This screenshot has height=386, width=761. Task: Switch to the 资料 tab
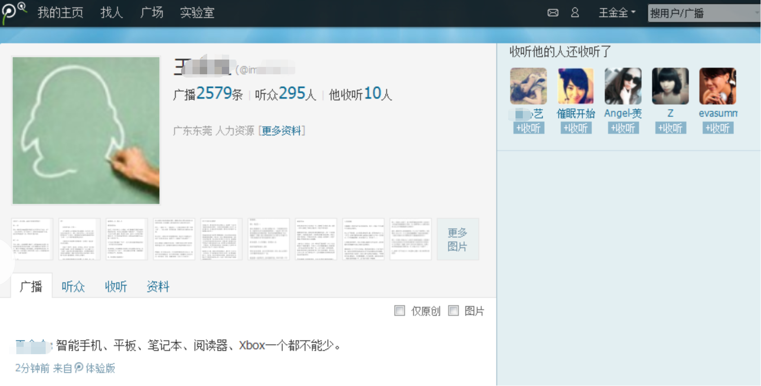pyautogui.click(x=158, y=286)
